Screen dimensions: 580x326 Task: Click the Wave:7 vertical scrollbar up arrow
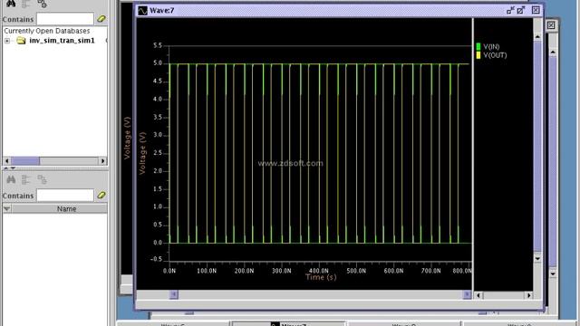(537, 37)
